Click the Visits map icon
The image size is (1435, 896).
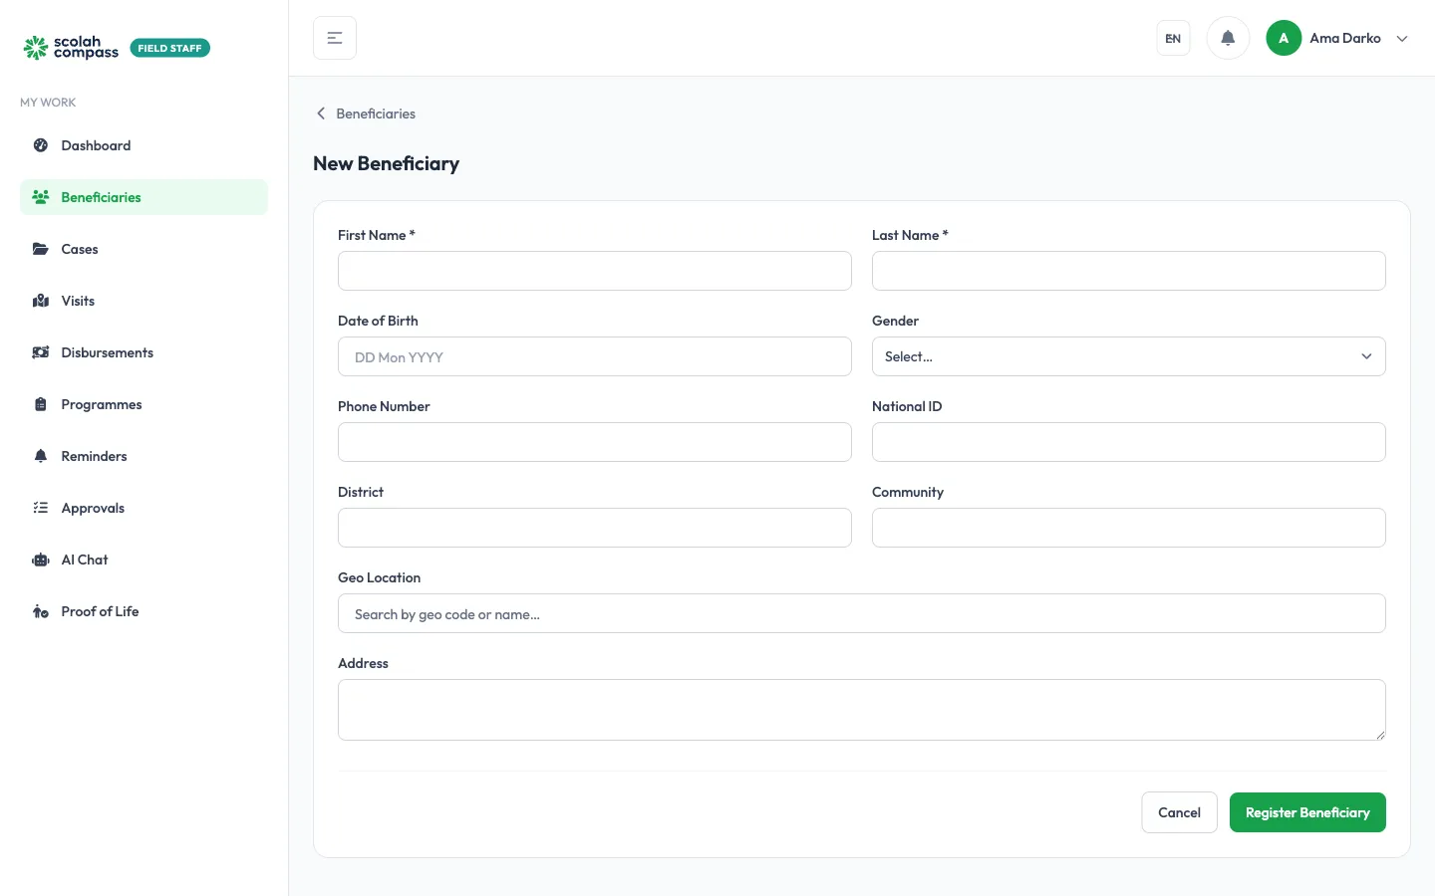(x=41, y=301)
